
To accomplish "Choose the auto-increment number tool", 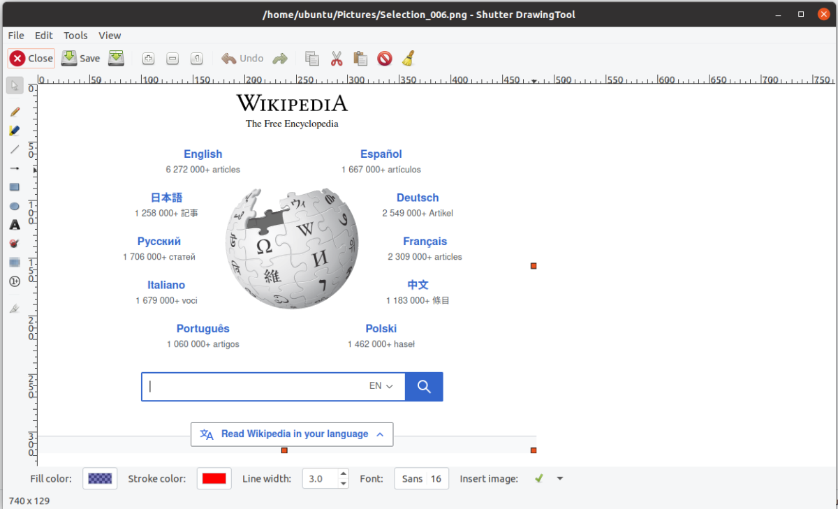I will (x=15, y=281).
